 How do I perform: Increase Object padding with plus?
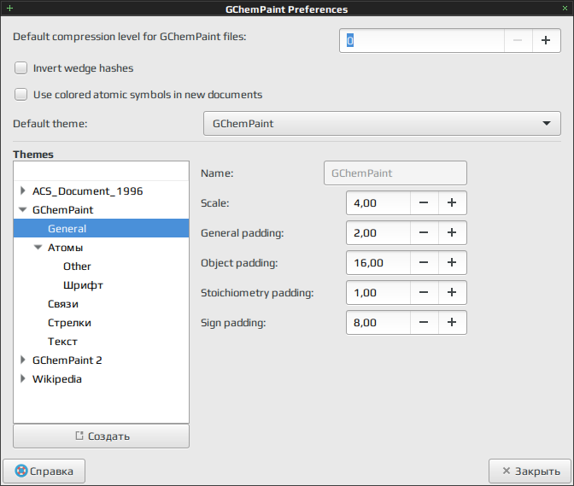coord(452,263)
